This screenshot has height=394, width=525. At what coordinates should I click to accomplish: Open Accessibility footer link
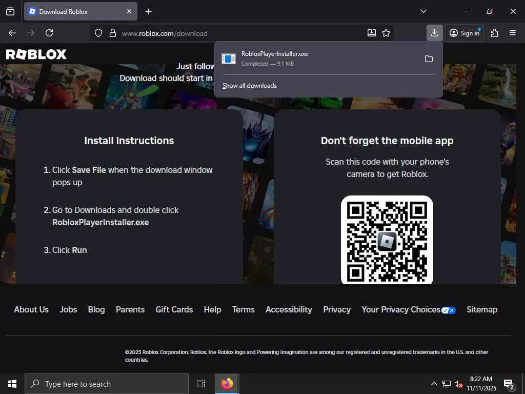click(x=289, y=309)
